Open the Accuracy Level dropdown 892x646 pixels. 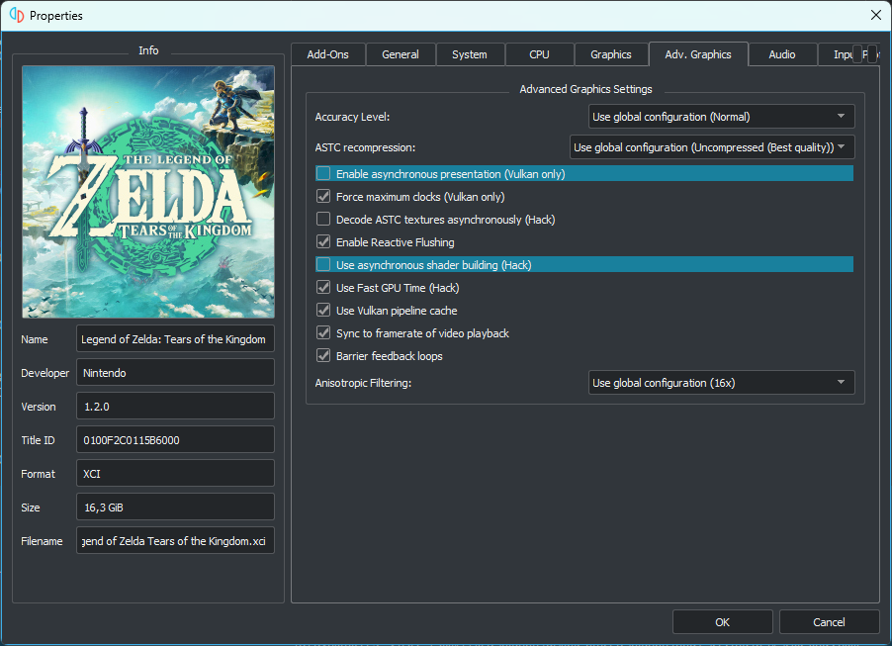point(721,117)
